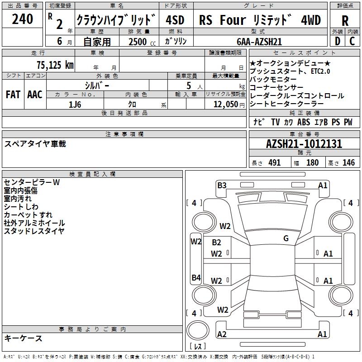Click the chassis number AZSH21-1012131
Screen dimensions: 362x362
pyautogui.click(x=304, y=144)
